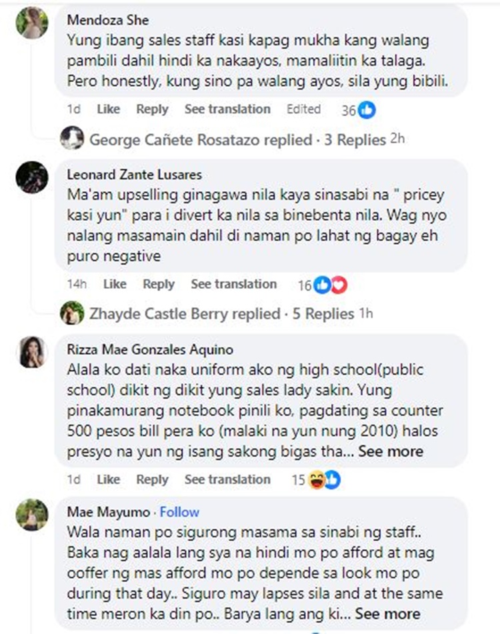This screenshot has width=500, height=634.
Task: Open George Cañete Rosatazo's small avatar
Action: (x=73, y=138)
